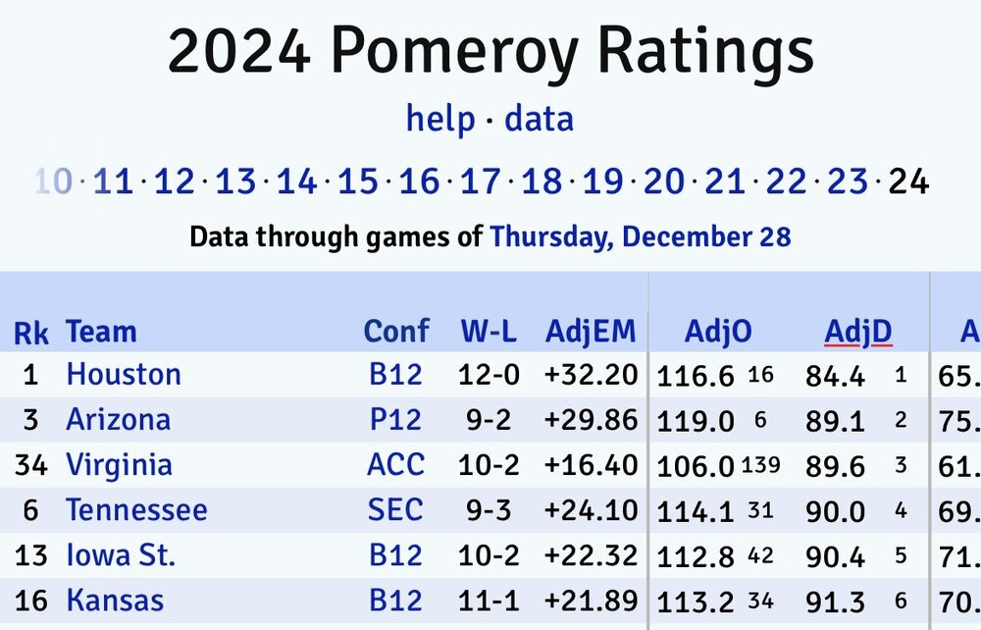
Task: Open the ACC conference link
Action: [396, 465]
